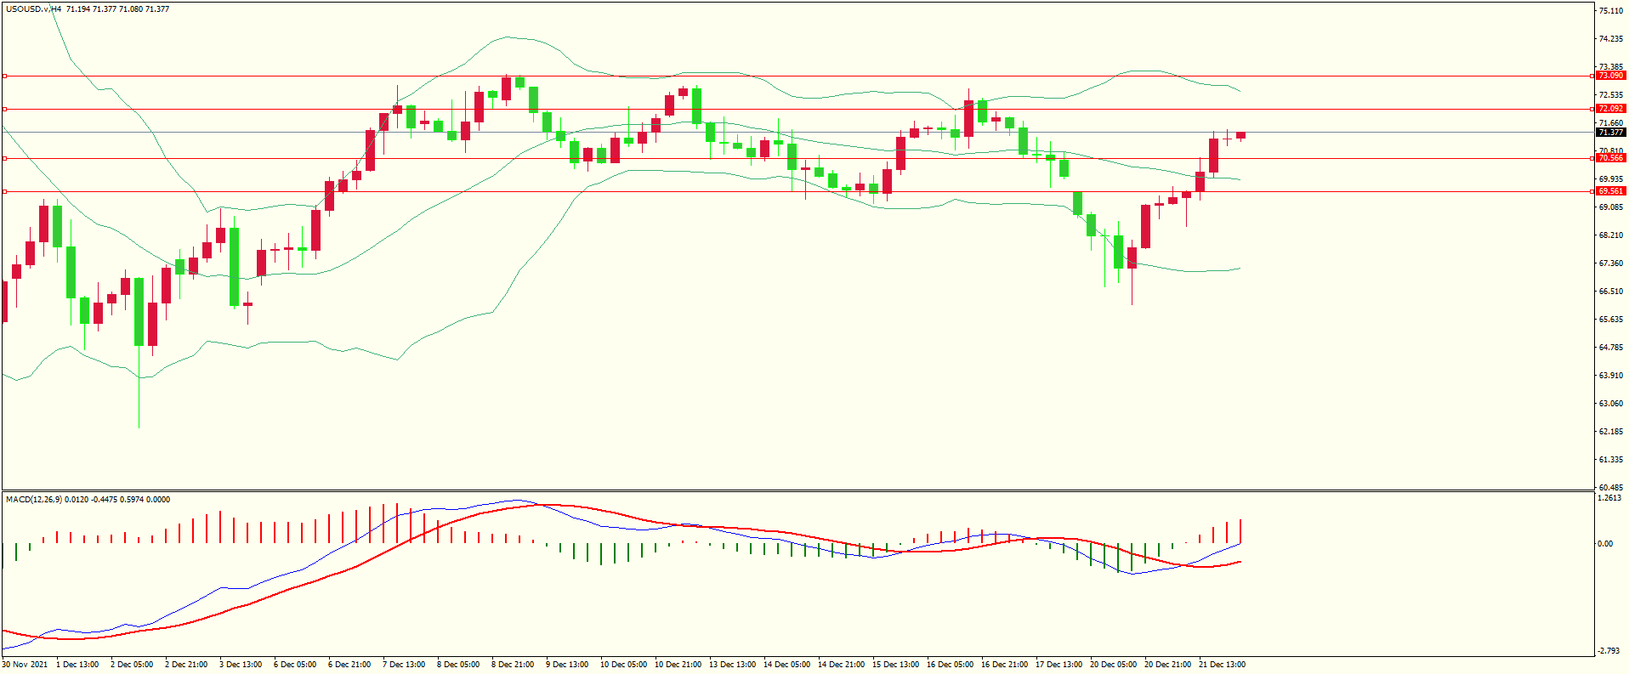Click the 69.085 price axis label
Image resolution: width=1629 pixels, height=674 pixels.
pyautogui.click(x=1610, y=207)
